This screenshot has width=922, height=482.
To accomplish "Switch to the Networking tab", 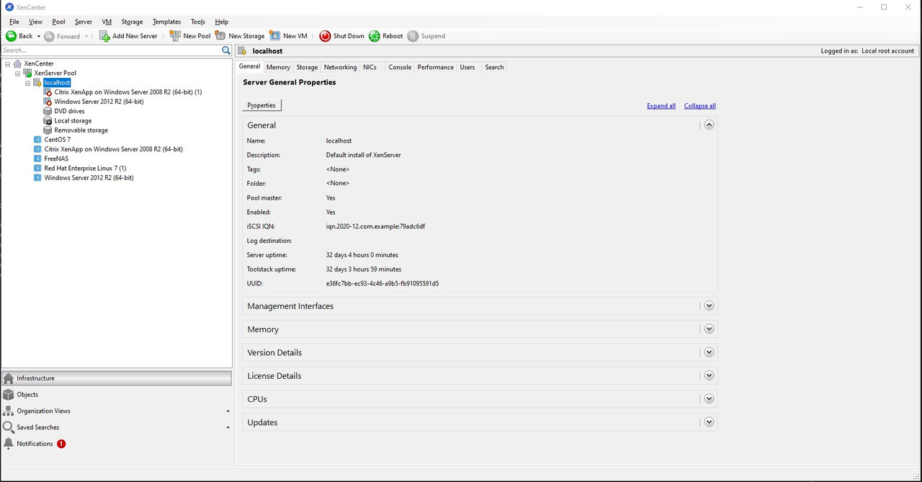I will [x=340, y=67].
